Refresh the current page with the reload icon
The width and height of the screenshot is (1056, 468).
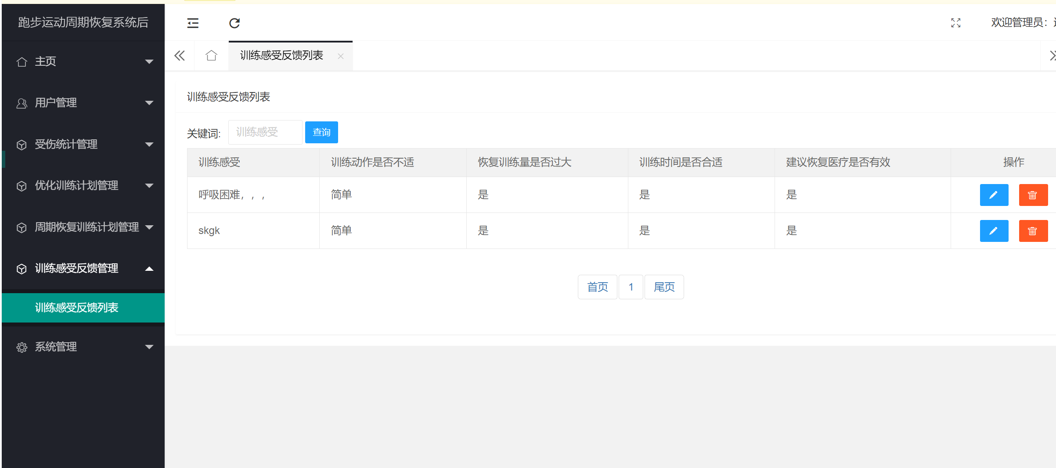coord(234,23)
